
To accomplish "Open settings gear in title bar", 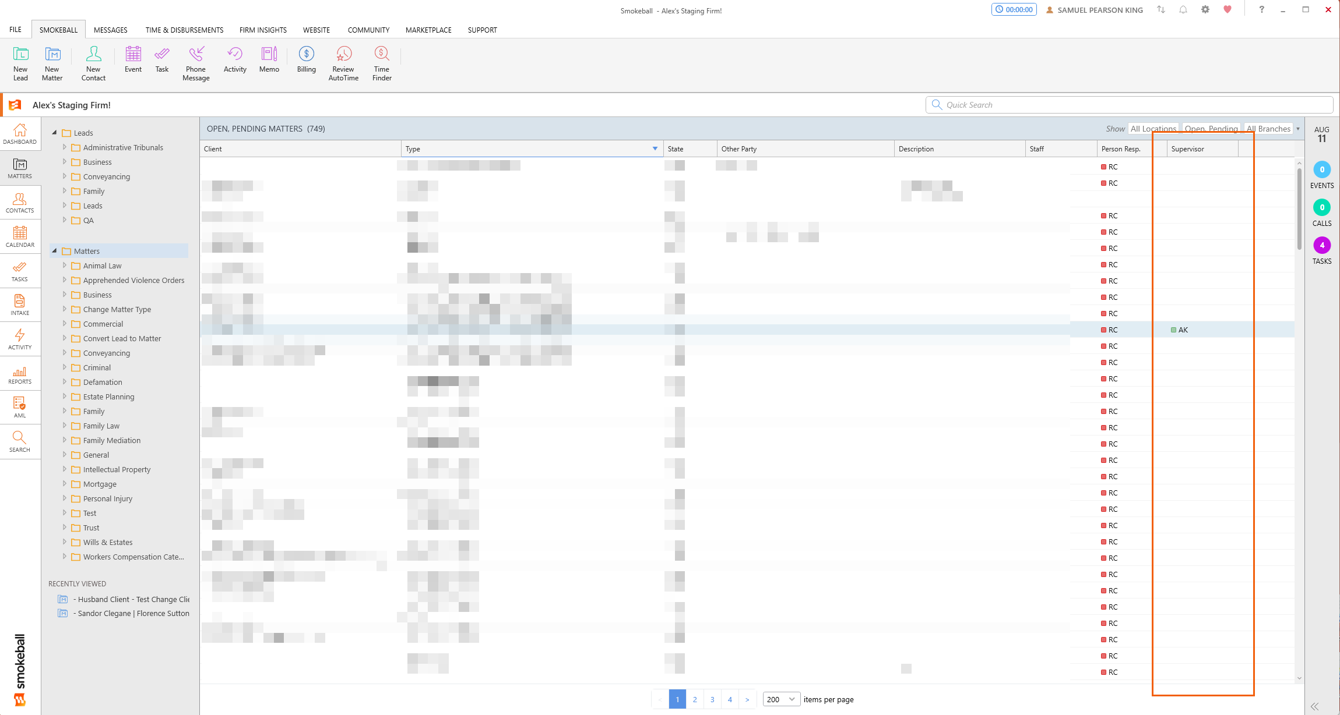I will (x=1205, y=10).
